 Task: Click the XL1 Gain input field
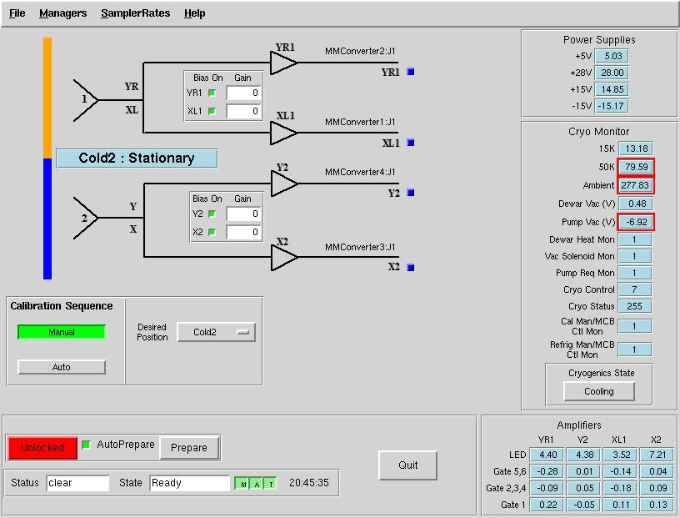click(x=243, y=111)
